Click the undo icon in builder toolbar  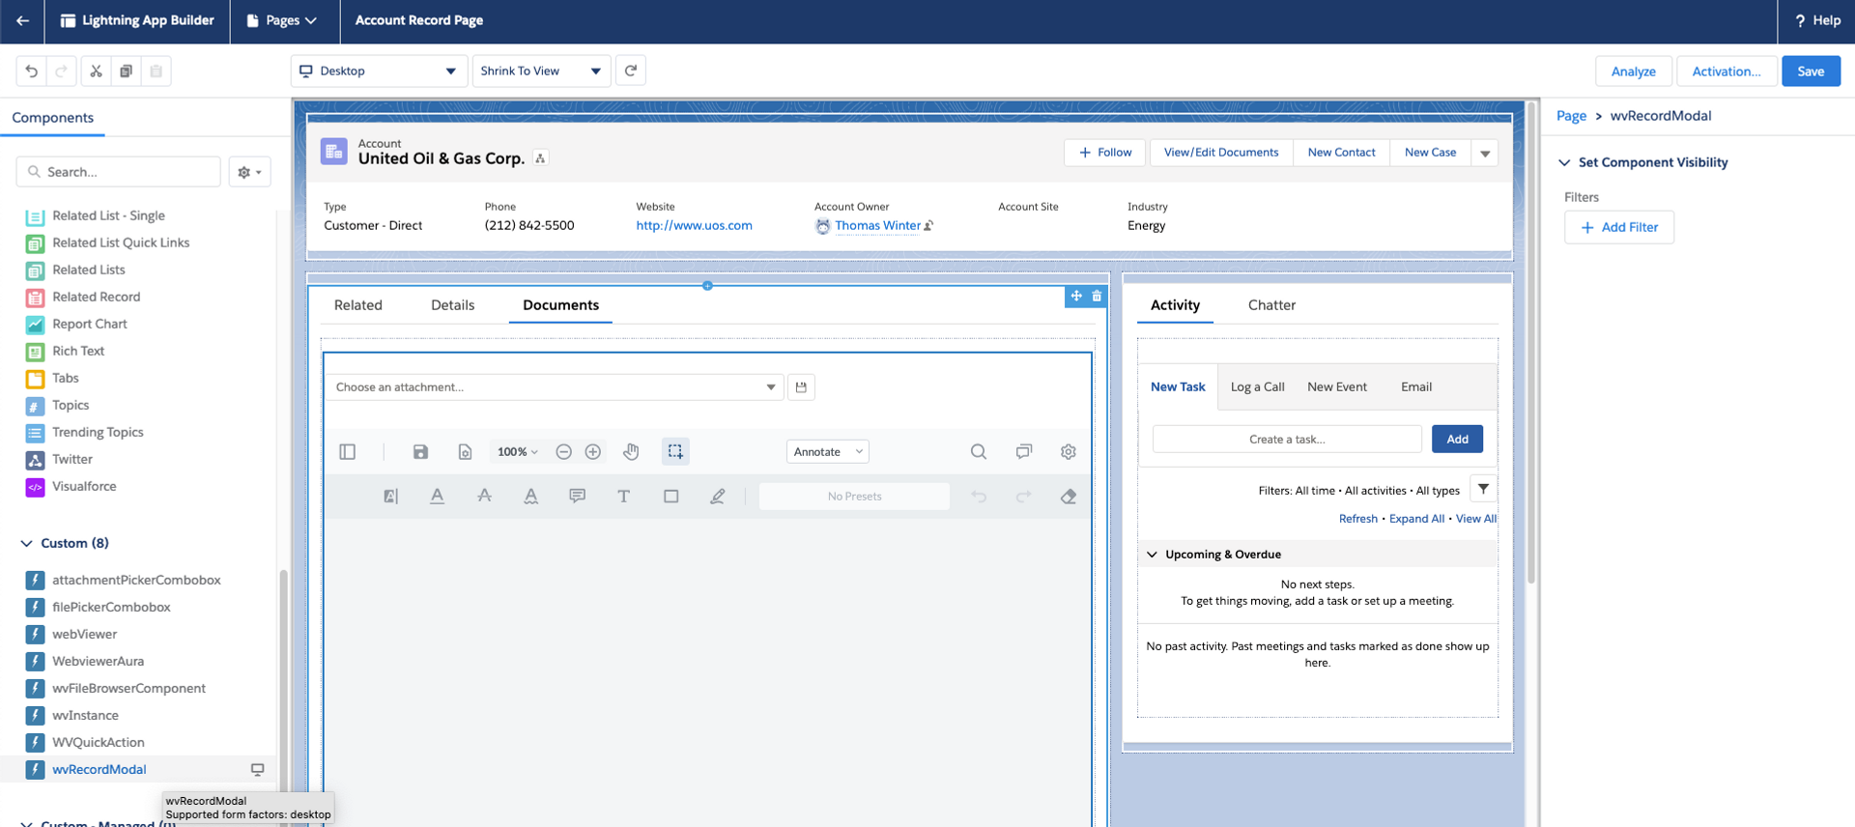32,71
